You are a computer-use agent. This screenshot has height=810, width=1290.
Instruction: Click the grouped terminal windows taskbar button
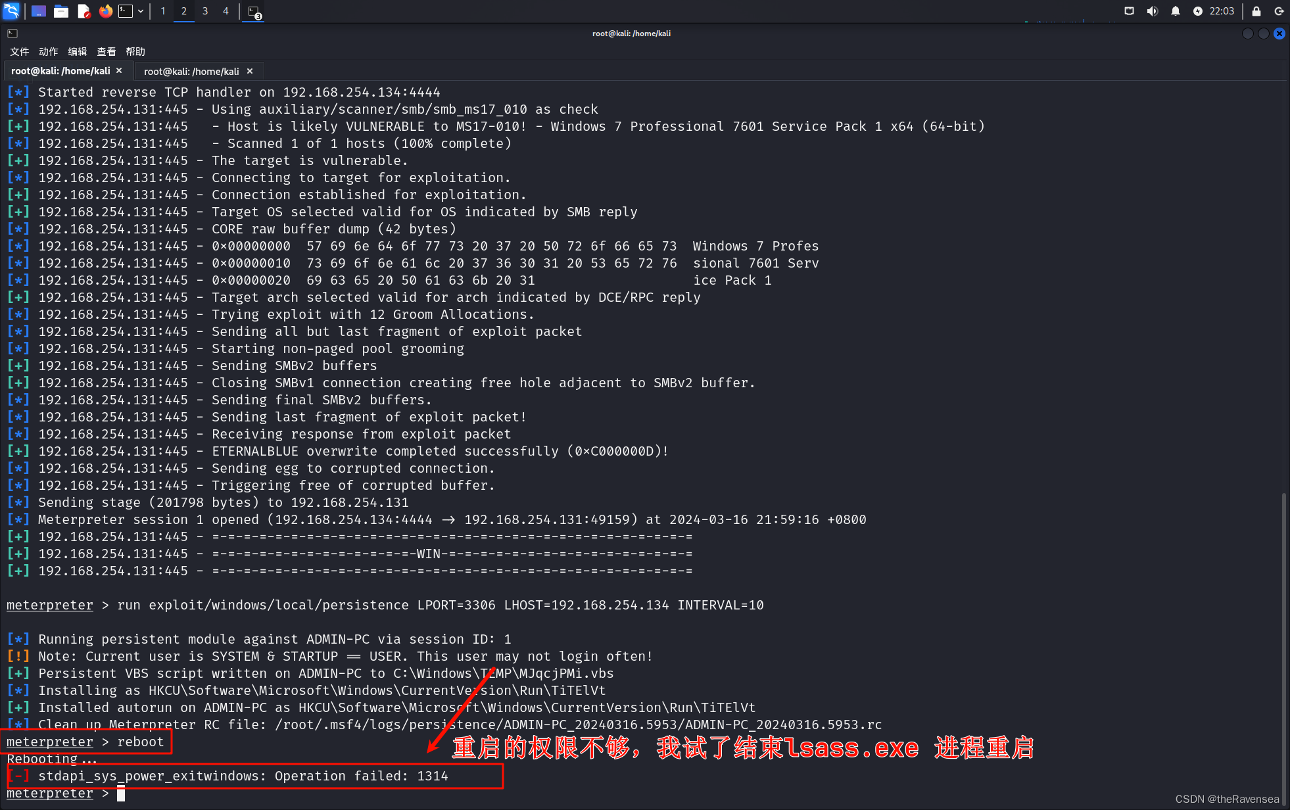click(254, 11)
